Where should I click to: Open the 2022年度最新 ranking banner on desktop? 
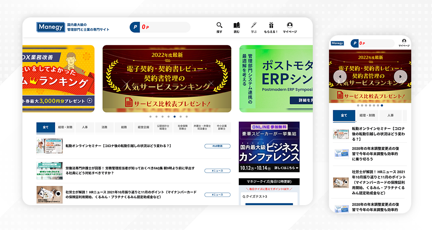(x=167, y=79)
